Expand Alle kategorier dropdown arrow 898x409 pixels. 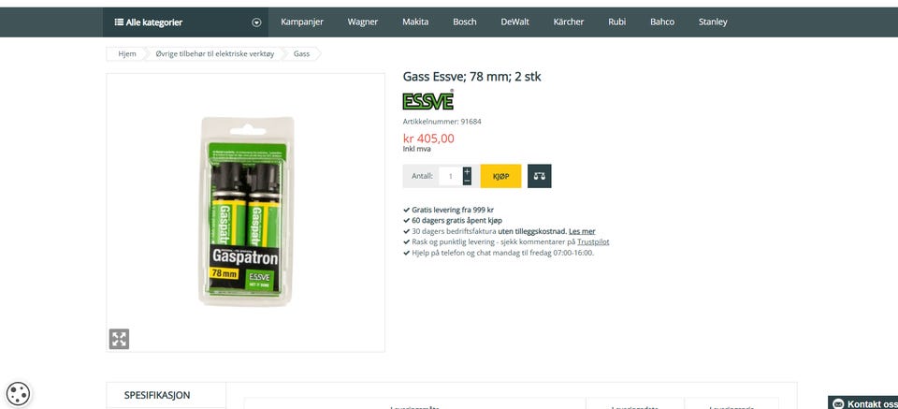point(256,22)
